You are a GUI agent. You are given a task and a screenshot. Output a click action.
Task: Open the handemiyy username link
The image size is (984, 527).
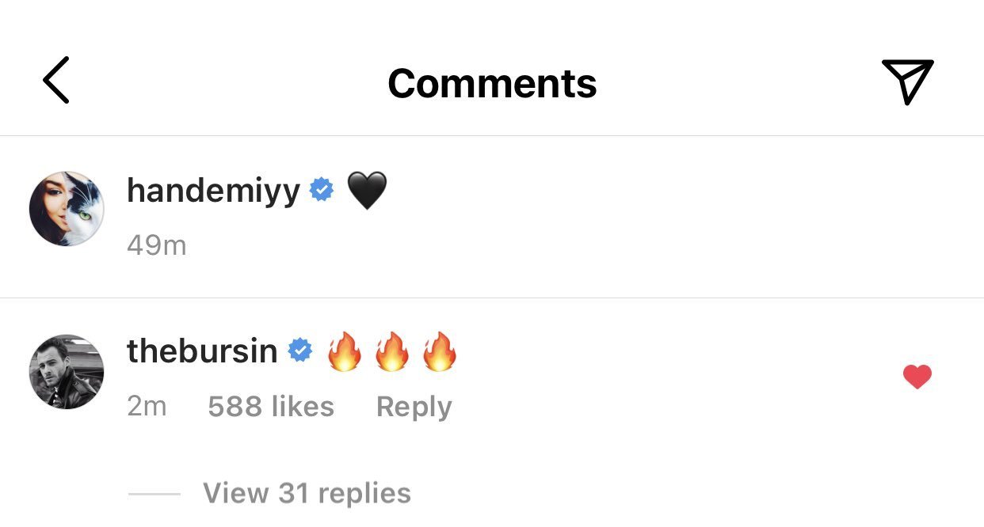tap(213, 191)
